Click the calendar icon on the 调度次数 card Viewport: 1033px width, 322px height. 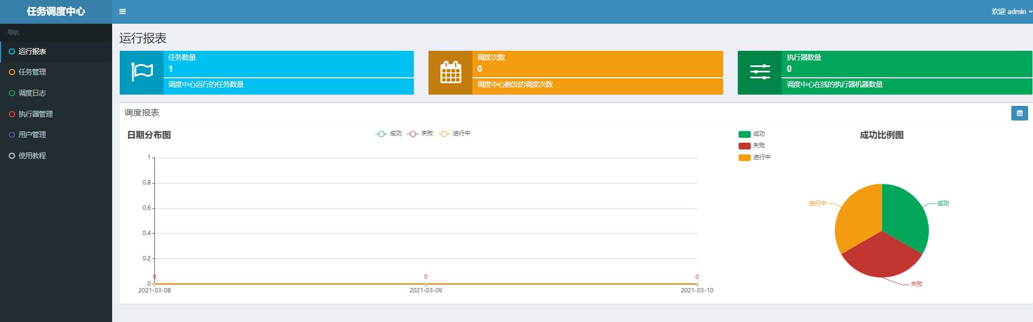(x=451, y=72)
